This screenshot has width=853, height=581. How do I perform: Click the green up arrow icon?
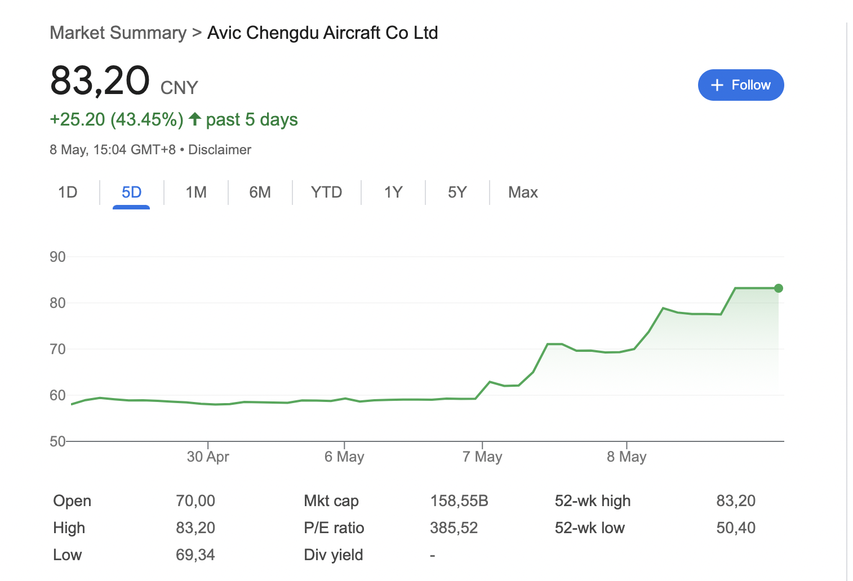(x=195, y=119)
